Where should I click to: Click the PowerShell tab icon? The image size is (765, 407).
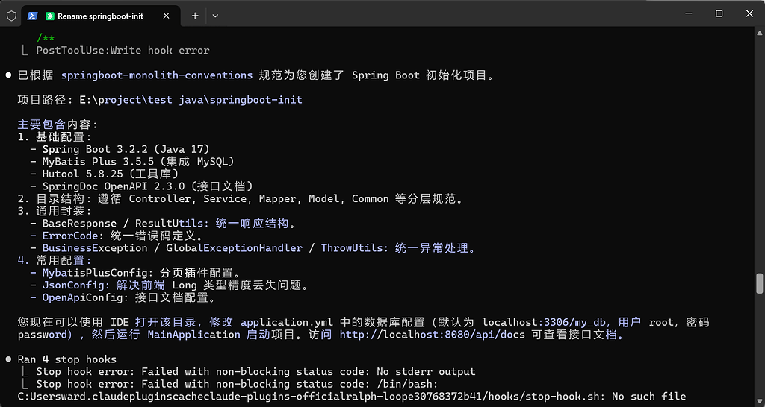32,16
